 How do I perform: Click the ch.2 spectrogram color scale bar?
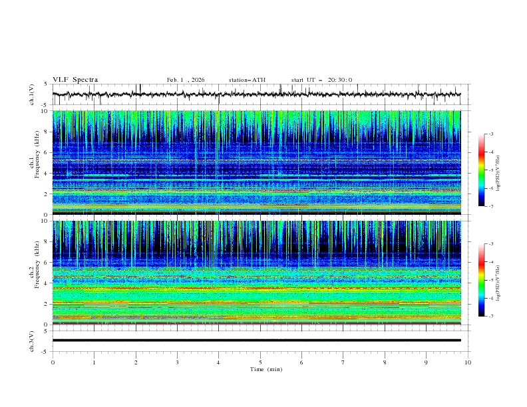[481, 280]
